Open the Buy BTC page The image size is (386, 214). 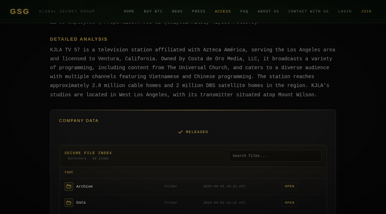click(153, 11)
